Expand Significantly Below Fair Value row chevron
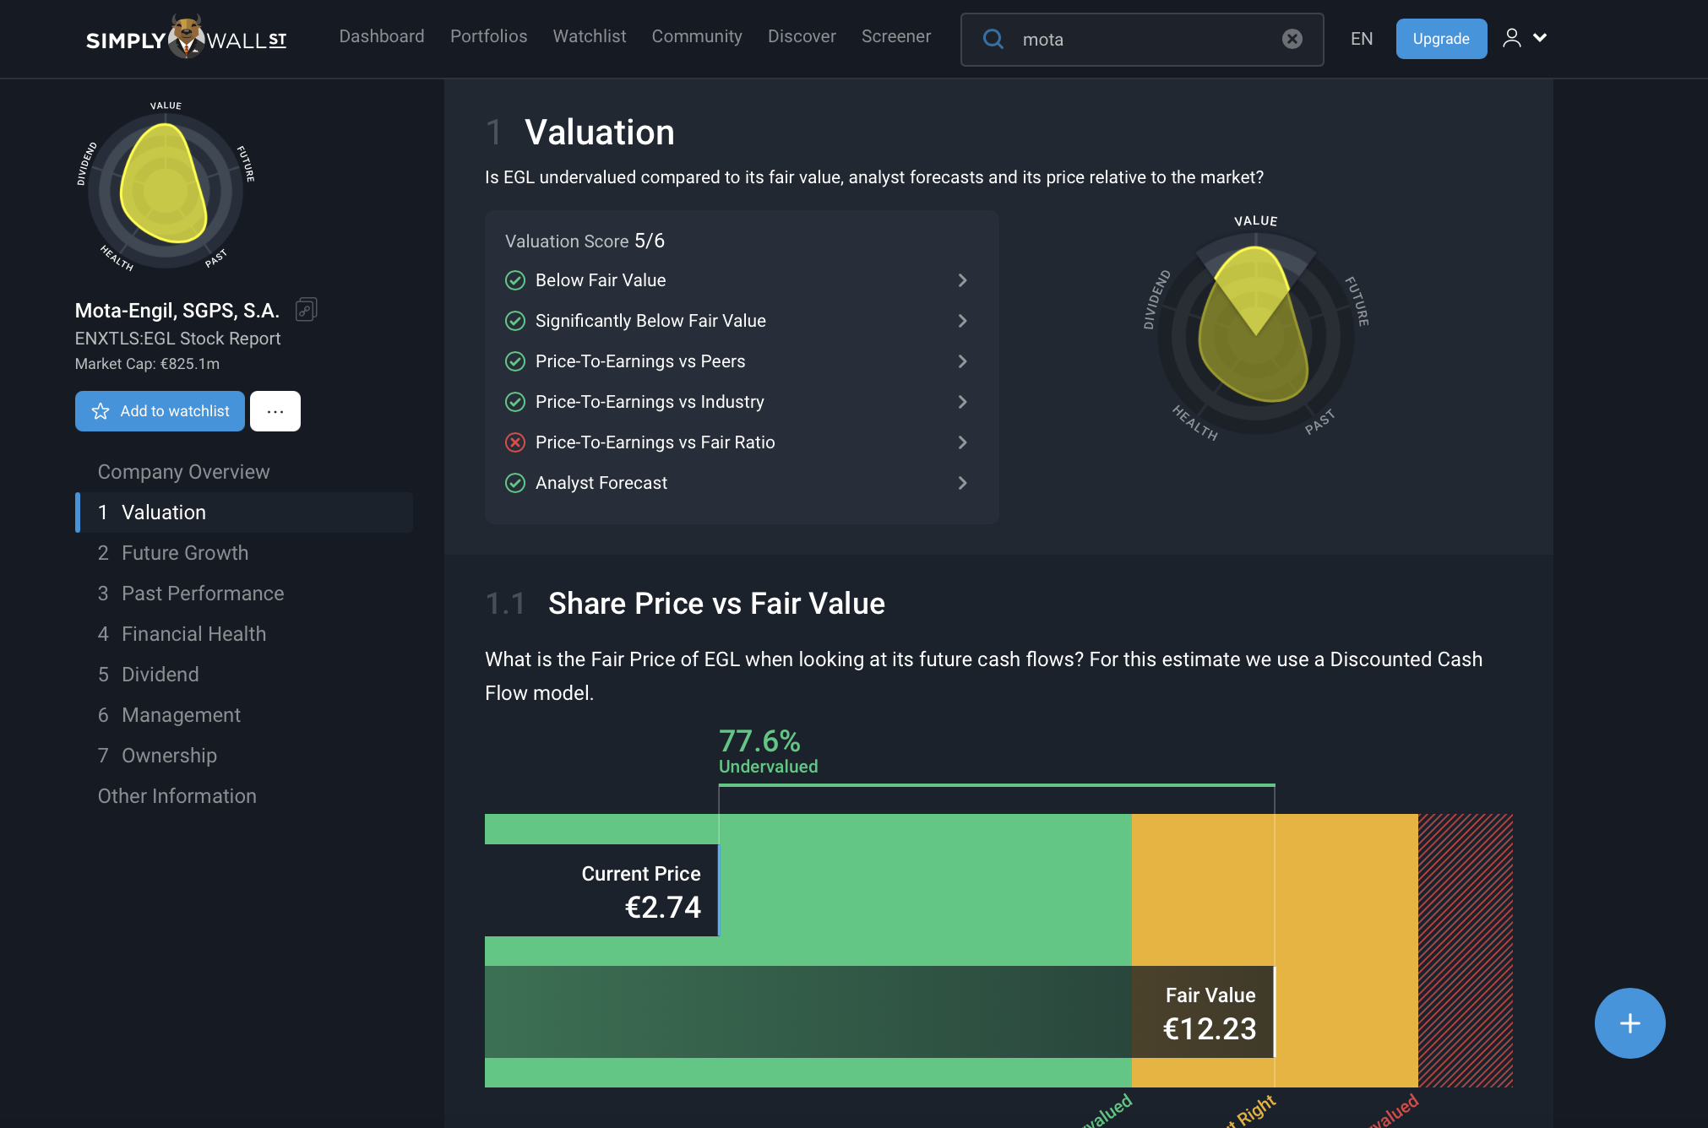Screen dimensions: 1708x1128 (962, 321)
